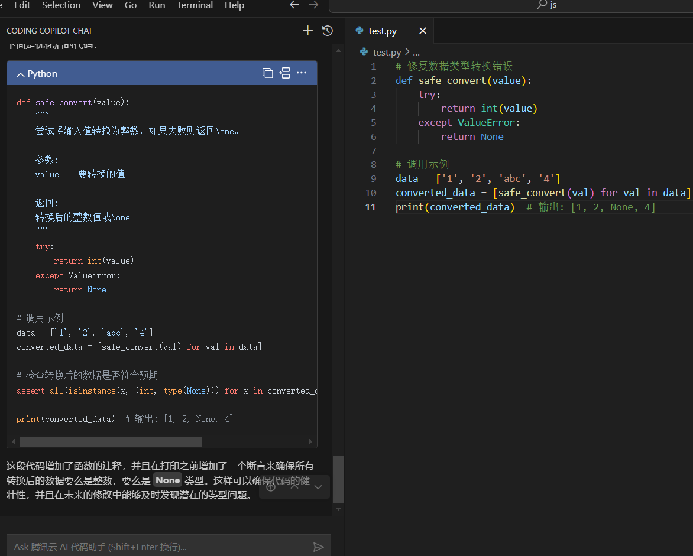
Task: Click code block scroll left arrow
Action: coord(14,441)
